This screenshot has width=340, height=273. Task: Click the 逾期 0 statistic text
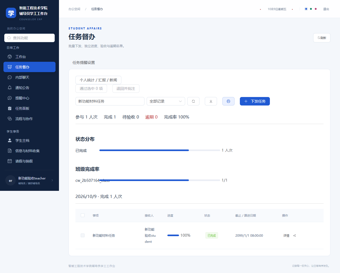[x=151, y=117]
